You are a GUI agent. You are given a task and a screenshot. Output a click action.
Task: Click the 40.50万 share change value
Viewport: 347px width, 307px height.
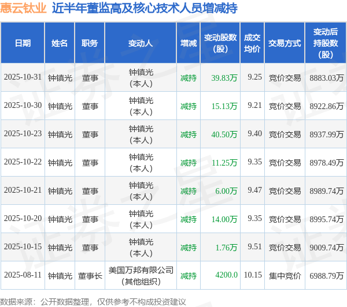click(224, 134)
